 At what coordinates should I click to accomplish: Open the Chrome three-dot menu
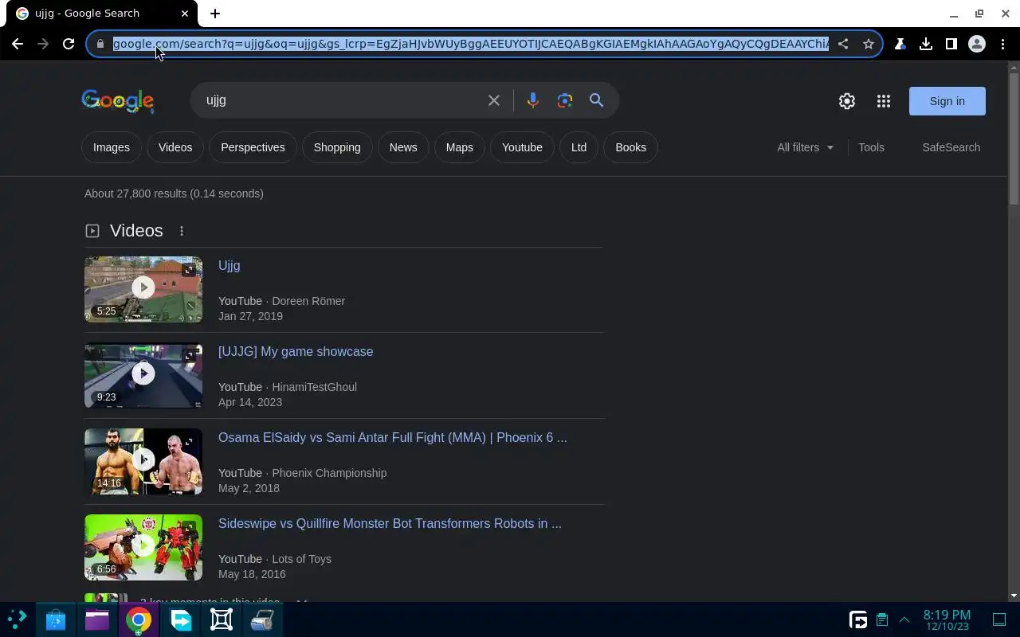click(x=1002, y=44)
